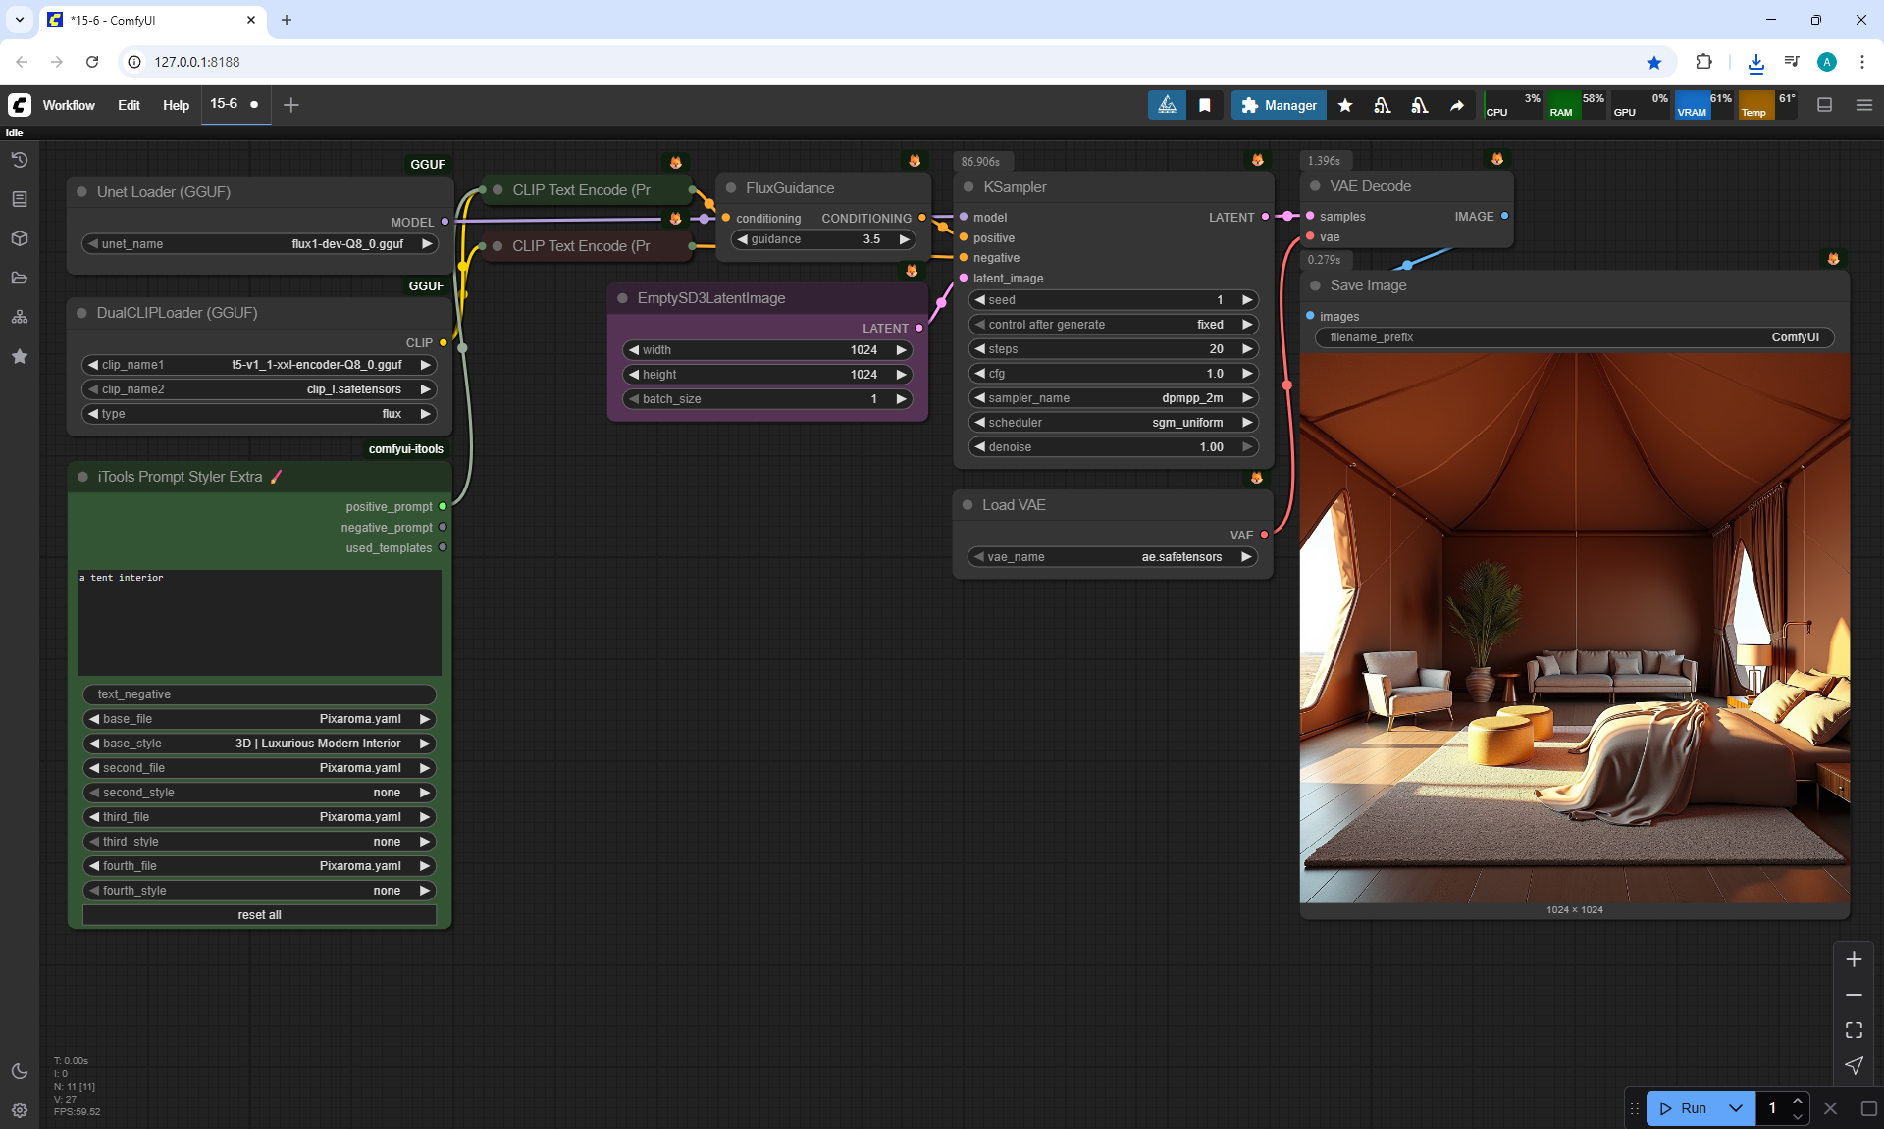Screen dimensions: 1884x1129
Task: Open the Model Library cube icon
Action: tap(20, 238)
